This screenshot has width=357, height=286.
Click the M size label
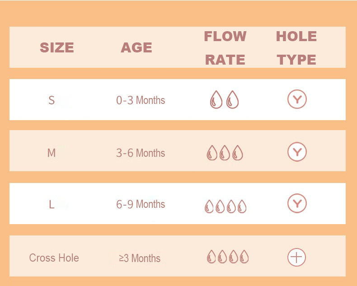pyautogui.click(x=52, y=153)
